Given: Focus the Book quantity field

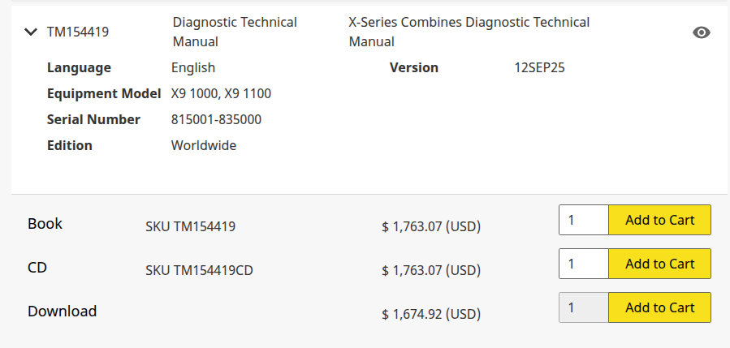Looking at the screenshot, I should (x=584, y=220).
